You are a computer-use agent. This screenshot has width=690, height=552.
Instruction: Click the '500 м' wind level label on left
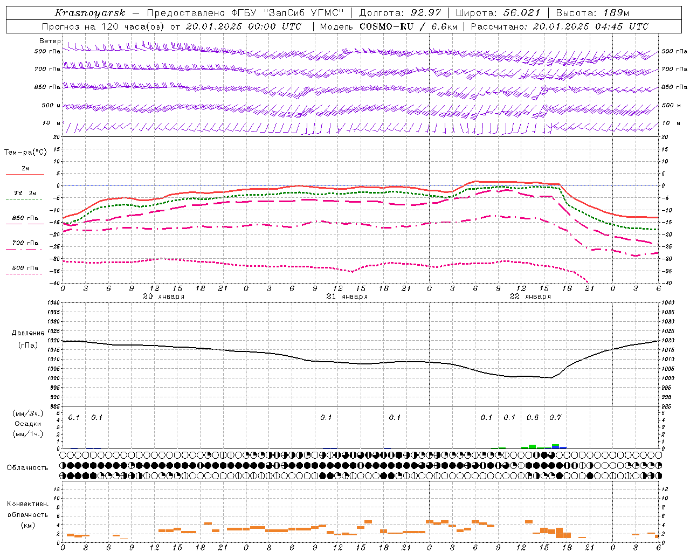pos(52,105)
